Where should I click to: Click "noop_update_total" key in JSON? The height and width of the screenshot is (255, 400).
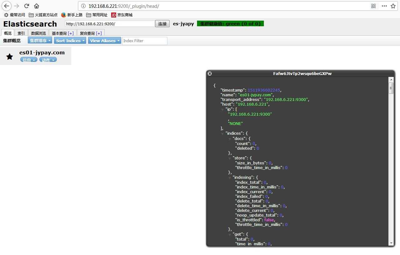point(256,215)
